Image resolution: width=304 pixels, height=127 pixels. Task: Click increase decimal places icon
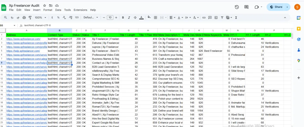71,18
